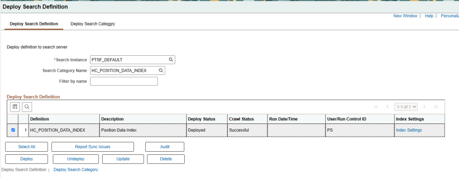
Task: Click the Audit button
Action: 165,147
